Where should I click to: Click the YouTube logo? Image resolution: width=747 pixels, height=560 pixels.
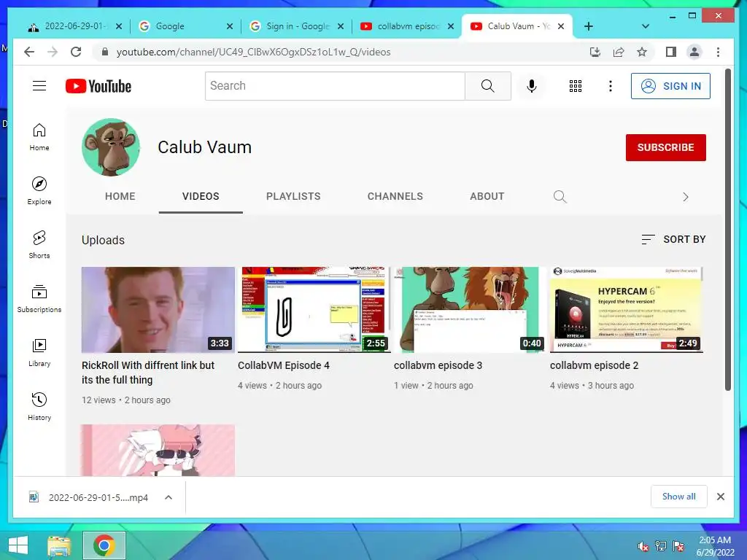(x=98, y=86)
